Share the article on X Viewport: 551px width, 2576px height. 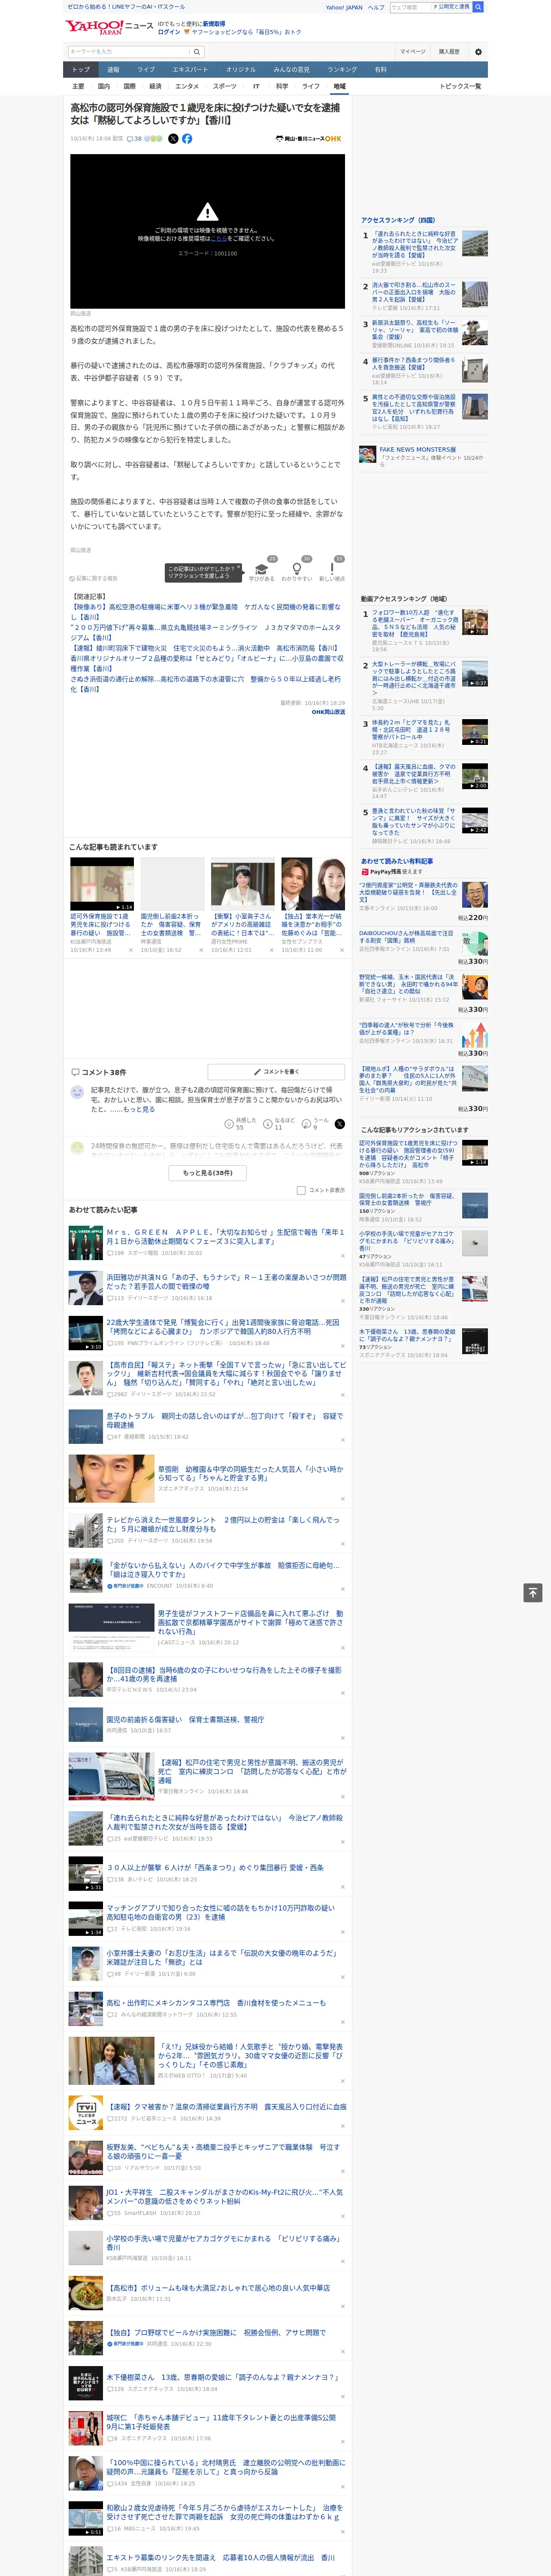(173, 139)
